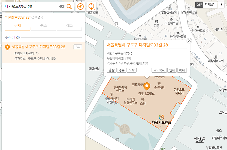Switch to the 장소 results tab
The height and width of the screenshot is (150, 227).
click(69, 26)
